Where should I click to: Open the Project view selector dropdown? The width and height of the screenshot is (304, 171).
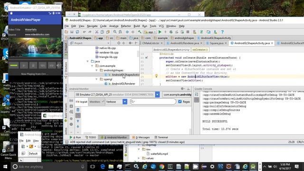90,43
